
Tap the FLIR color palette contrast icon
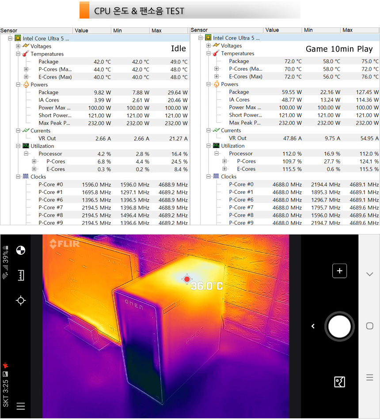click(x=20, y=250)
